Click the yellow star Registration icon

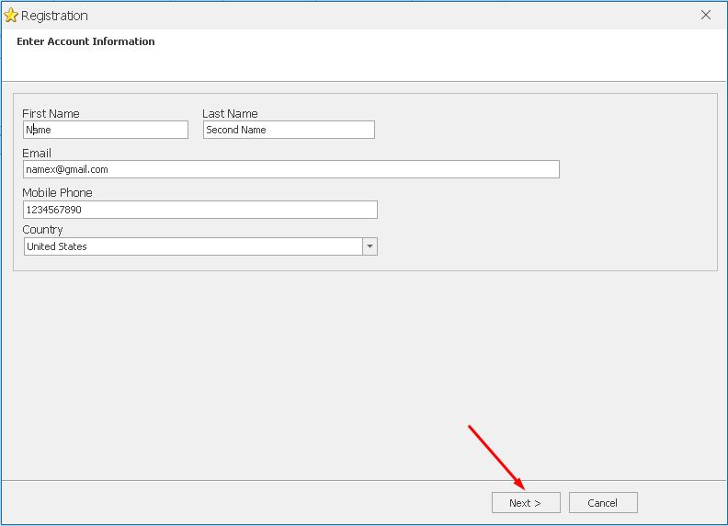11,16
